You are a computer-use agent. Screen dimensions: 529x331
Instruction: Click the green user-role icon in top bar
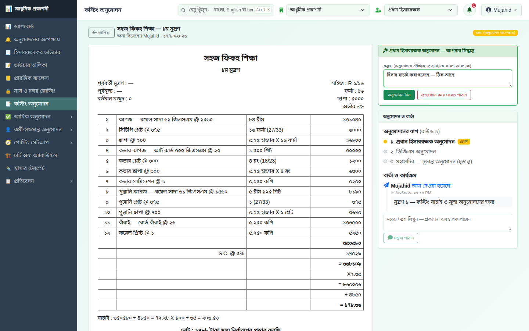point(378,10)
